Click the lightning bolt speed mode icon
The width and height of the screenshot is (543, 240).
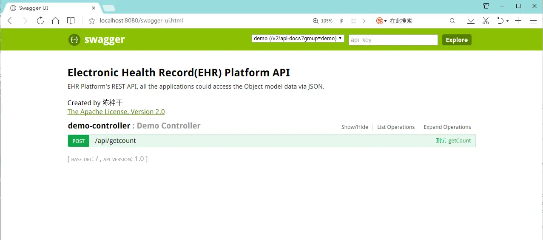tap(341, 21)
